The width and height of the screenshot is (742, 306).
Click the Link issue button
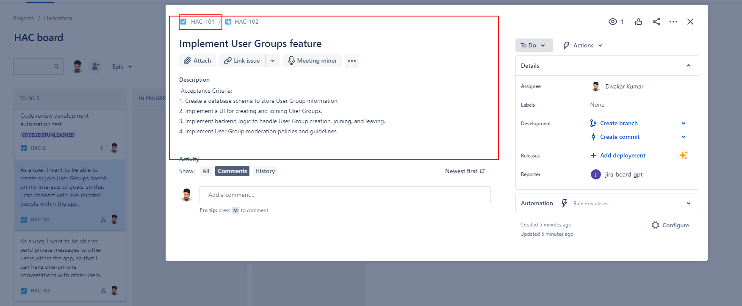point(242,61)
